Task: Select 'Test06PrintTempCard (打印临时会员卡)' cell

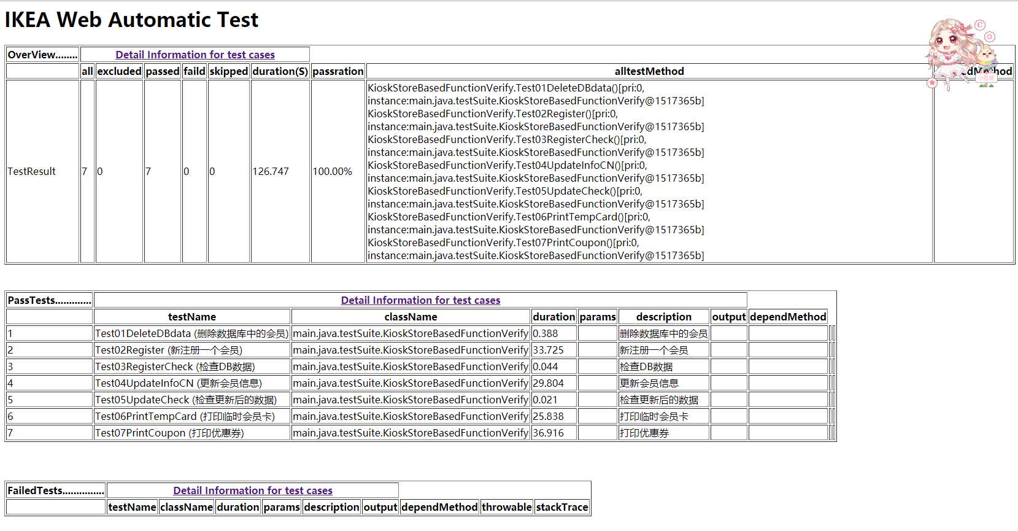Action: [x=192, y=416]
